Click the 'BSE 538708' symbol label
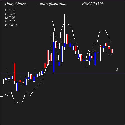125x125 pixels. [x=93, y=4]
